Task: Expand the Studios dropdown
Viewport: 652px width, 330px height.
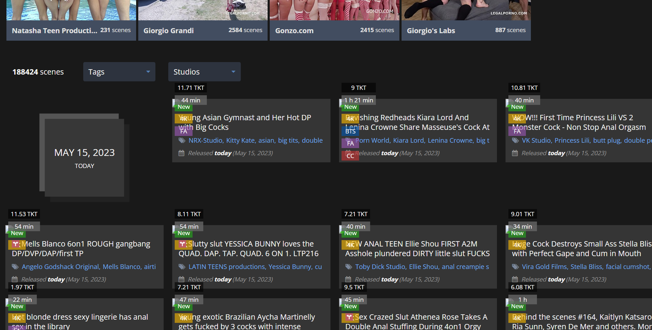Action: click(204, 72)
